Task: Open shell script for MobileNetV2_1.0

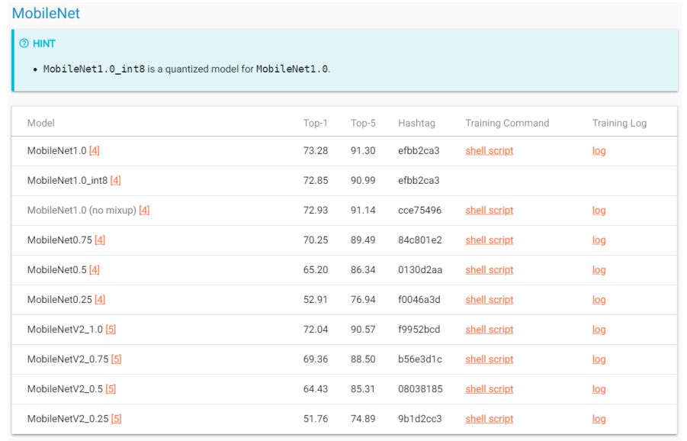Action: pyautogui.click(x=489, y=330)
